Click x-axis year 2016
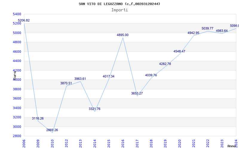This screenshot has width=239, height=149. pos(123,143)
